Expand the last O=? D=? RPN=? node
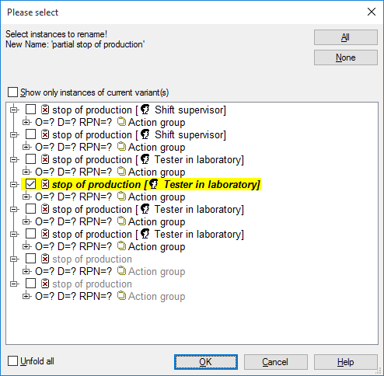384x376 pixels. (26, 296)
